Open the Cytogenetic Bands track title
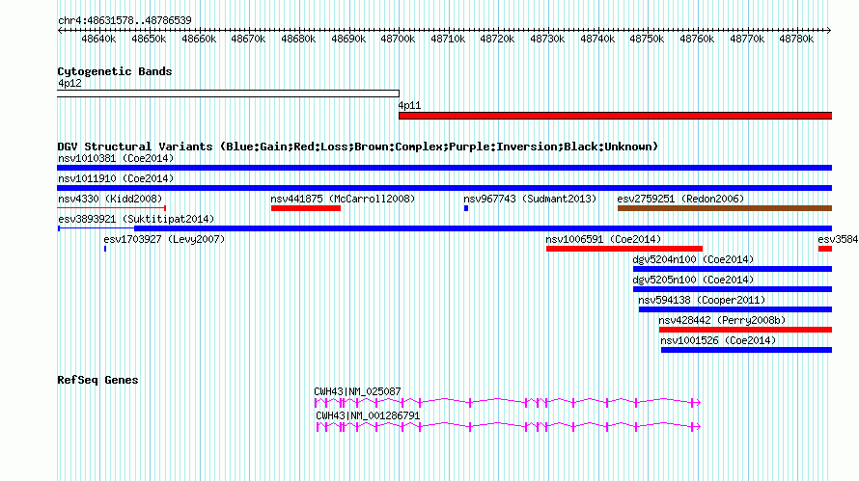The width and height of the screenshot is (859, 481). 115,71
